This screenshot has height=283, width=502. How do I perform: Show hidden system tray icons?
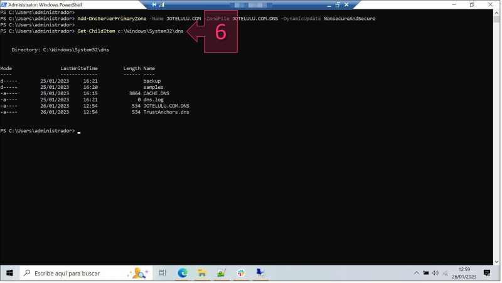[416, 273]
